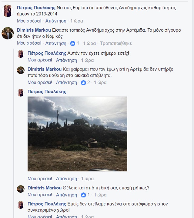Click like reaction icon under the 'Θέλετε και από' reply
The image size is (194, 218).
coord(83,195)
